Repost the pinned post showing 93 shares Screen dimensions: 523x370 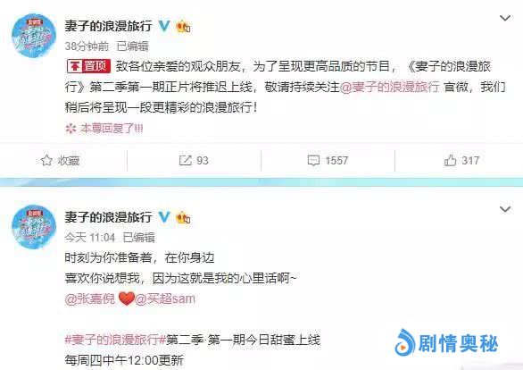[x=194, y=161]
